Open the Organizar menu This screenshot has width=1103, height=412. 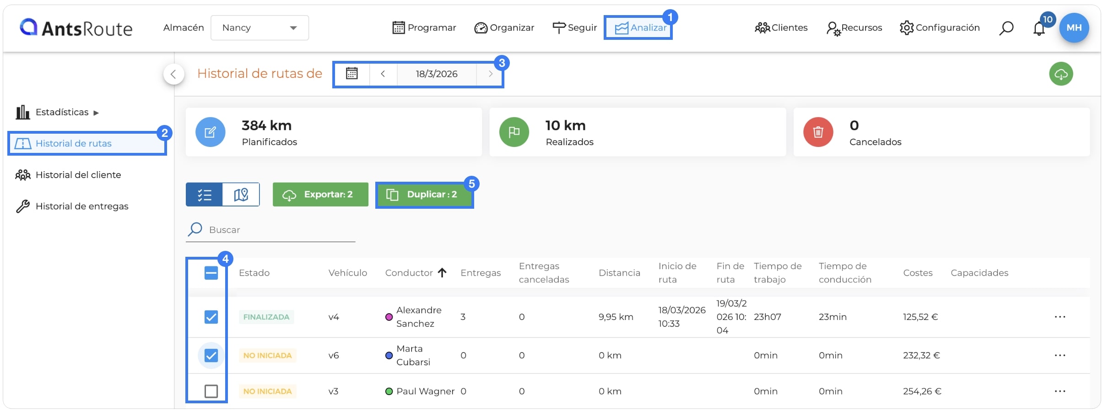pos(504,28)
